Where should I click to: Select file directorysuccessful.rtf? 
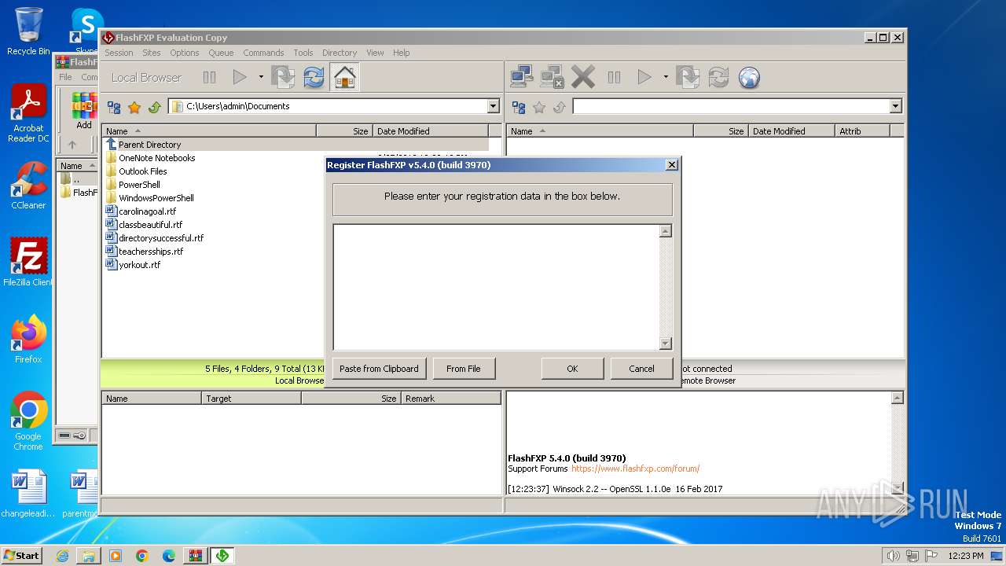click(x=160, y=238)
